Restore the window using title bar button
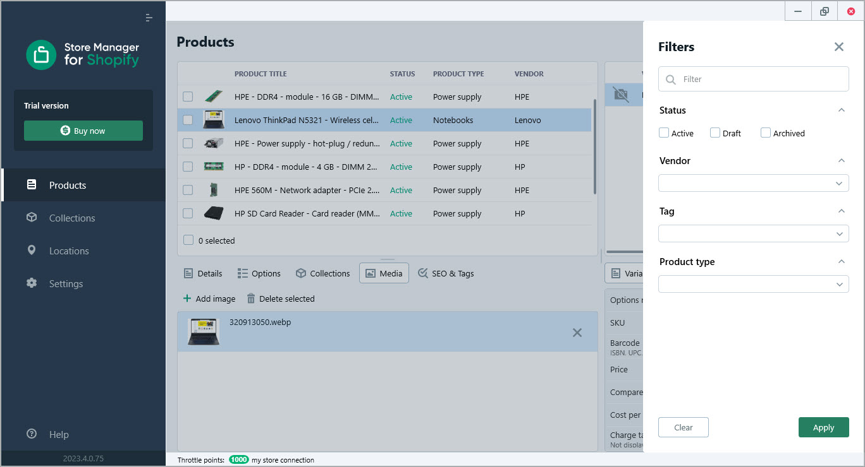865x467 pixels. point(825,11)
